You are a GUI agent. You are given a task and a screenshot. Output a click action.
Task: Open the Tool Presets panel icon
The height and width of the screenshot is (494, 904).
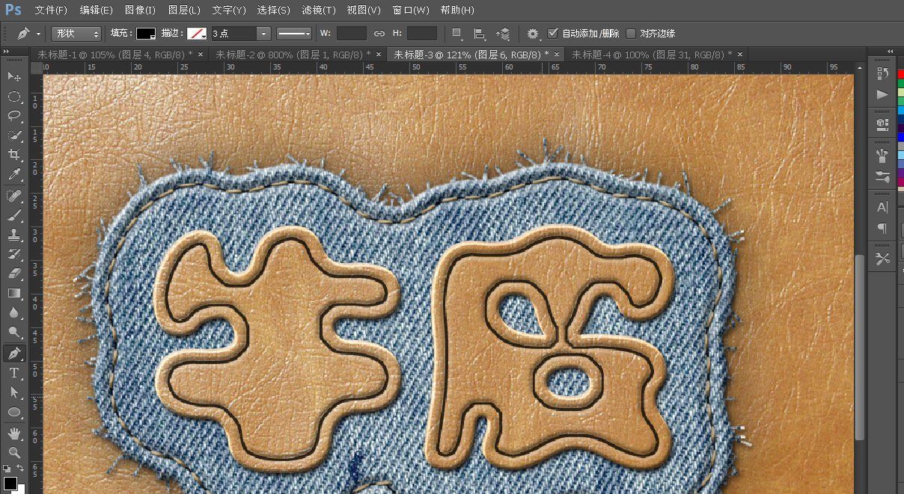point(882,259)
